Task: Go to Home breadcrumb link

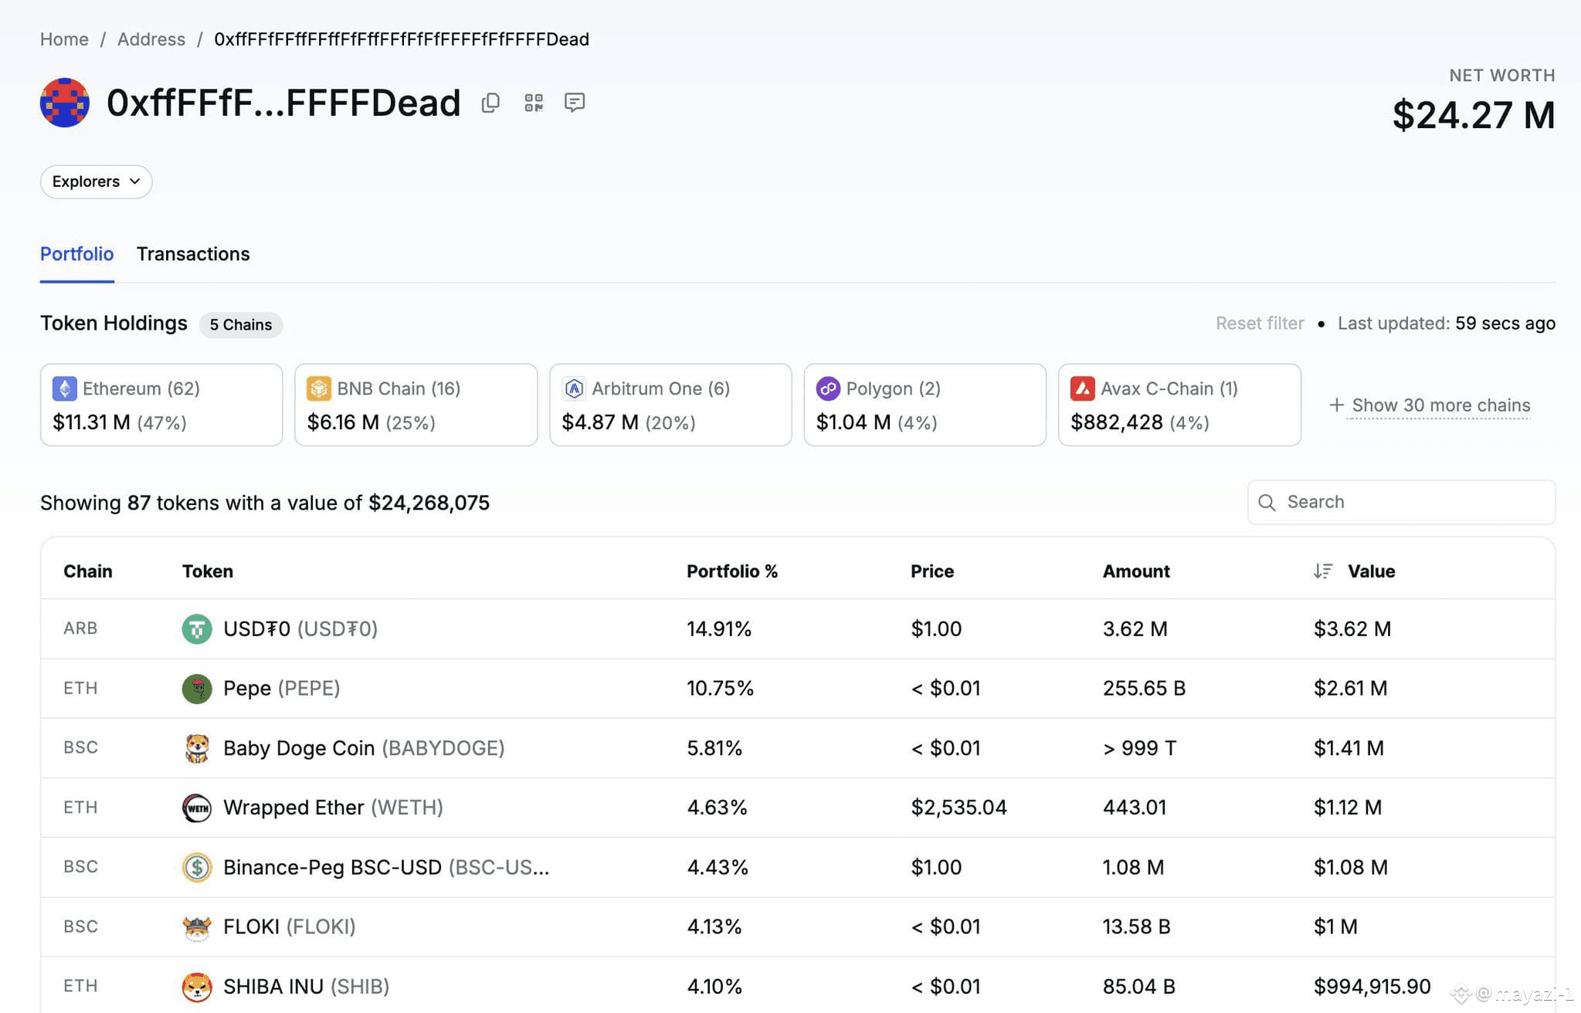Action: coord(64,39)
